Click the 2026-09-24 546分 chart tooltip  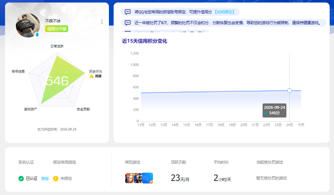tap(274, 110)
